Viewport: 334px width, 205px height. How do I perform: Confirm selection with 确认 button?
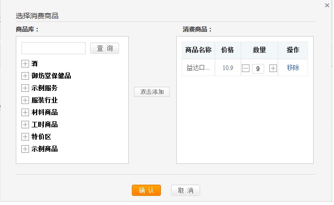[146, 190]
